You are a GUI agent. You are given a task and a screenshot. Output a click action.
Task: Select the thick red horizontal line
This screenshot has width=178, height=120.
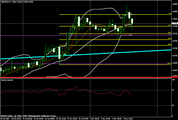86,78
